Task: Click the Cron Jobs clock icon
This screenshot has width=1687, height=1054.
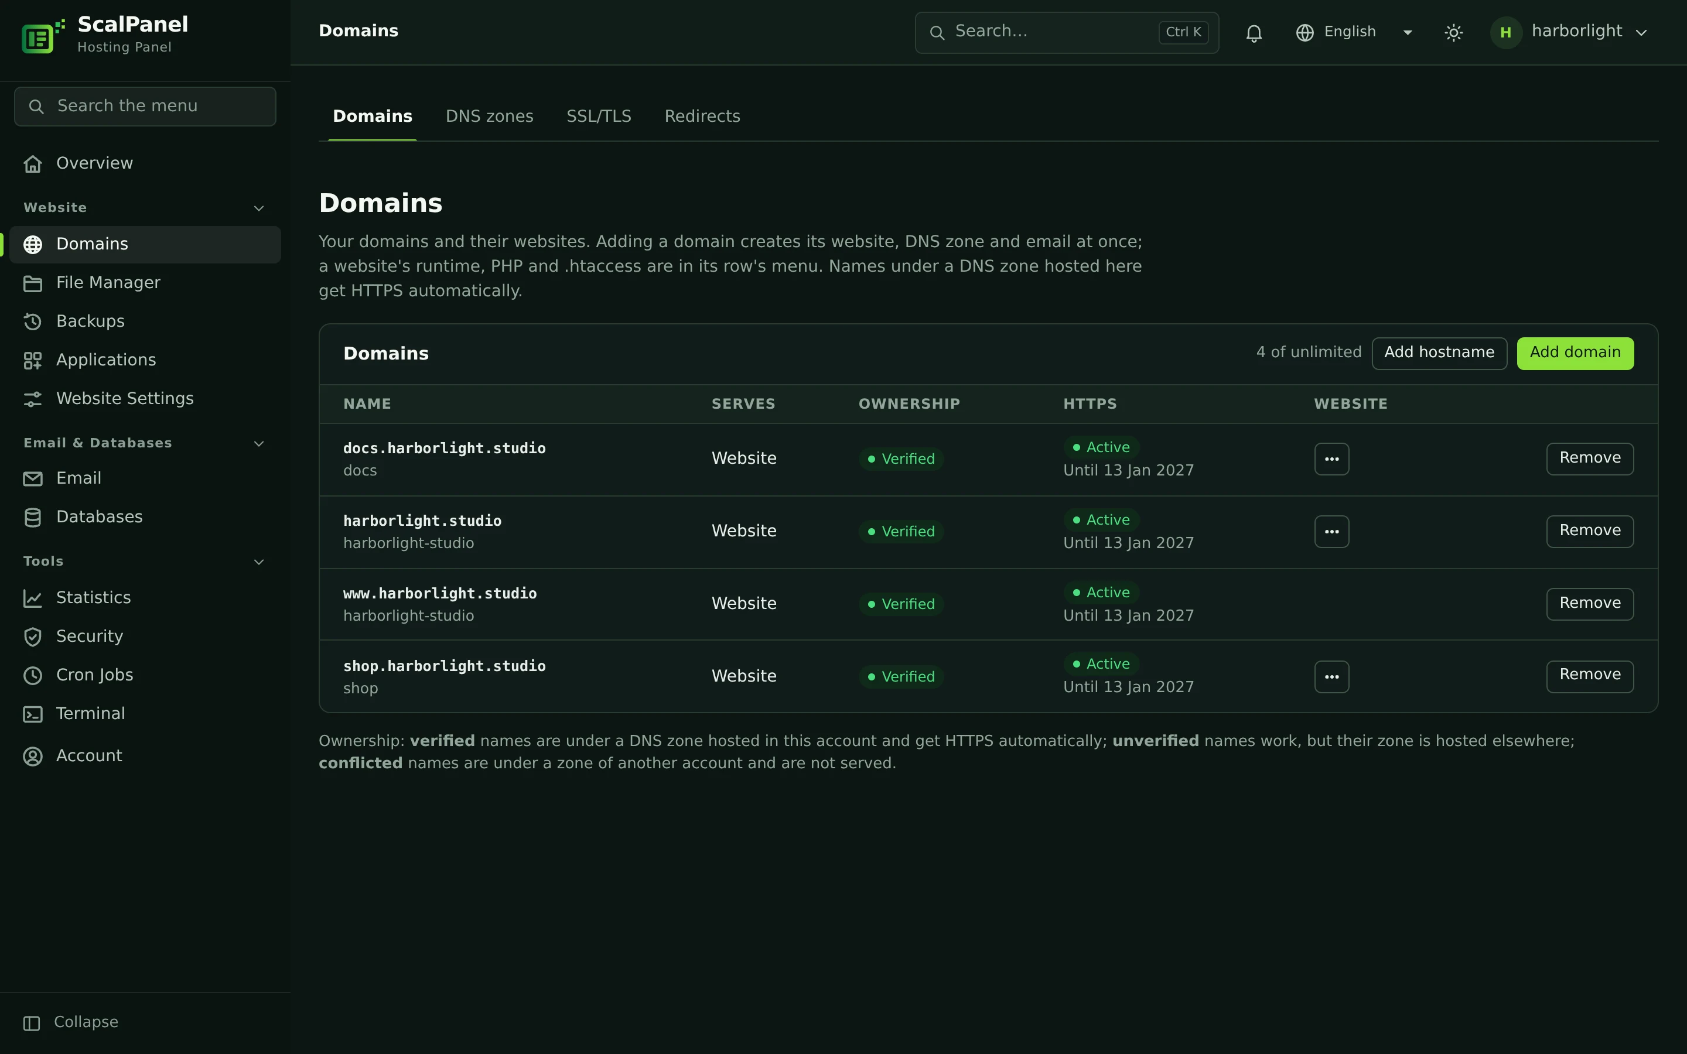Action: 33,676
